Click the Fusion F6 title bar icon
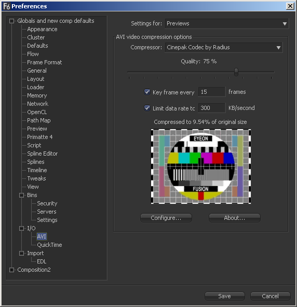Viewport: 297px width, 307px height. (6, 6)
